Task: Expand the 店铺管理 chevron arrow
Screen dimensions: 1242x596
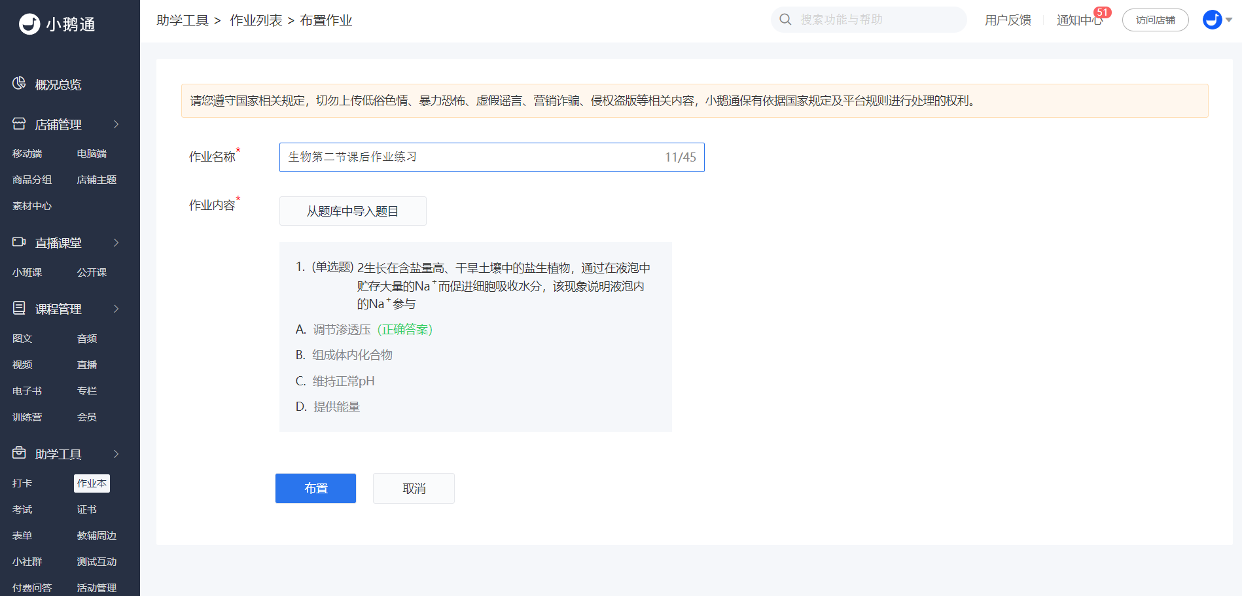Action: click(116, 124)
